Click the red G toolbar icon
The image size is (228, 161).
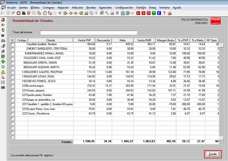[138, 13]
